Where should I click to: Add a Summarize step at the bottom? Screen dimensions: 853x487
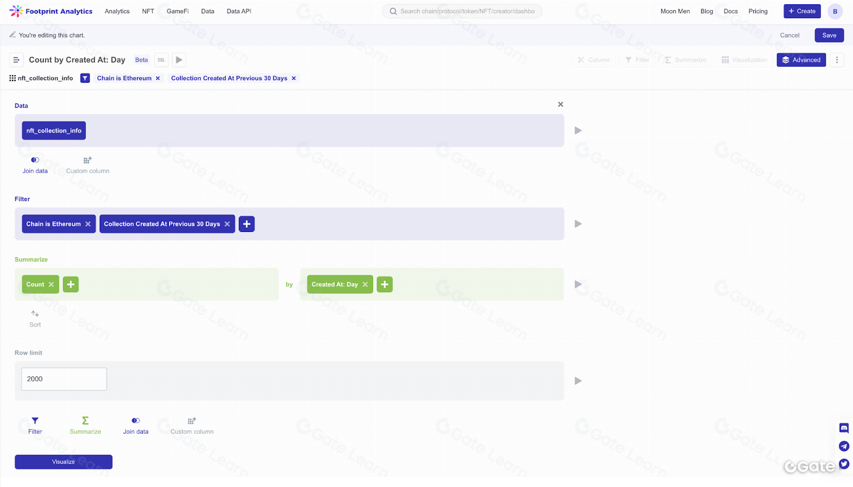click(x=85, y=426)
